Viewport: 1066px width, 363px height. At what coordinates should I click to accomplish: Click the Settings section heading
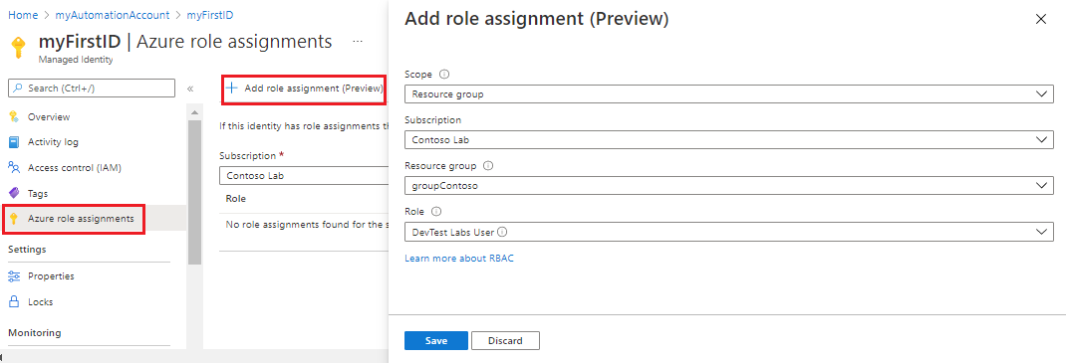point(27,249)
